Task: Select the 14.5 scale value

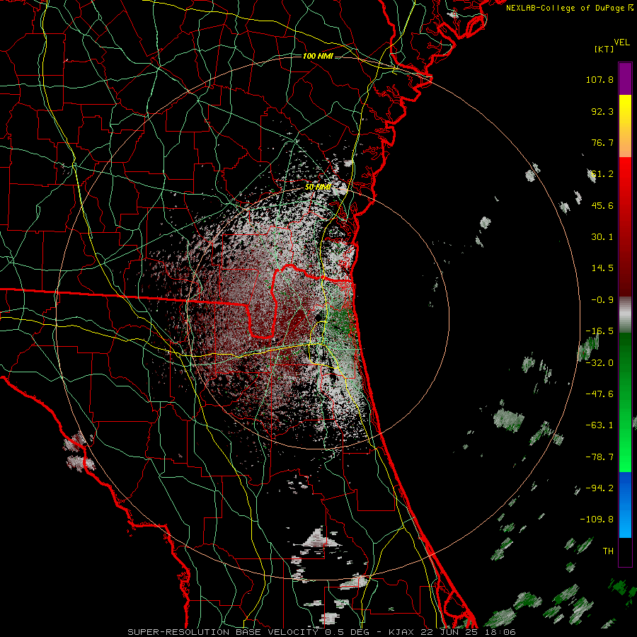Action: click(x=602, y=268)
